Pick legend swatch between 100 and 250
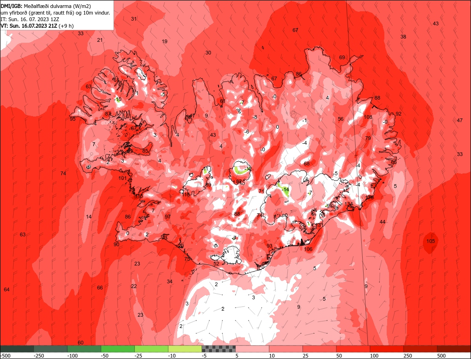The height and width of the screenshot is (359, 471). (387, 349)
